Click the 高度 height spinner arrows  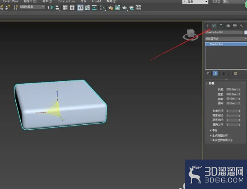pos(240,99)
